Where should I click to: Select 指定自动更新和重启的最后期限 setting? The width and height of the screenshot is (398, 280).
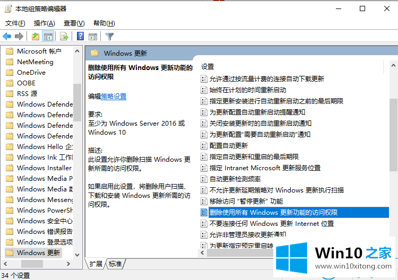coord(254,157)
